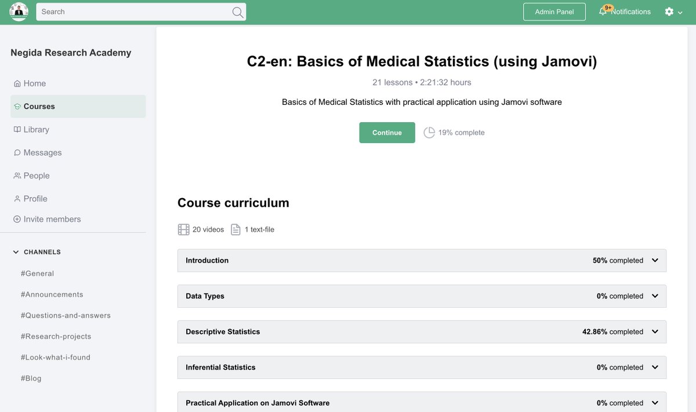
Task: Click the Profile person icon
Action: pyautogui.click(x=17, y=199)
